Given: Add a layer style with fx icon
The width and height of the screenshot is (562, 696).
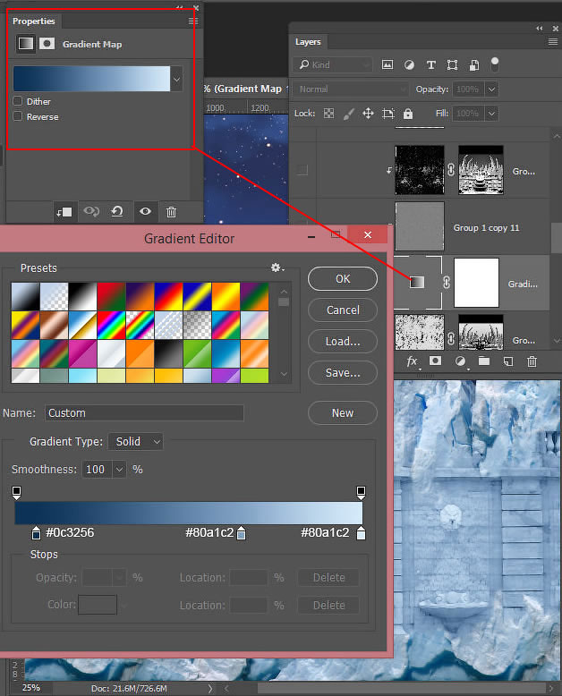Looking at the screenshot, I should pyautogui.click(x=413, y=361).
